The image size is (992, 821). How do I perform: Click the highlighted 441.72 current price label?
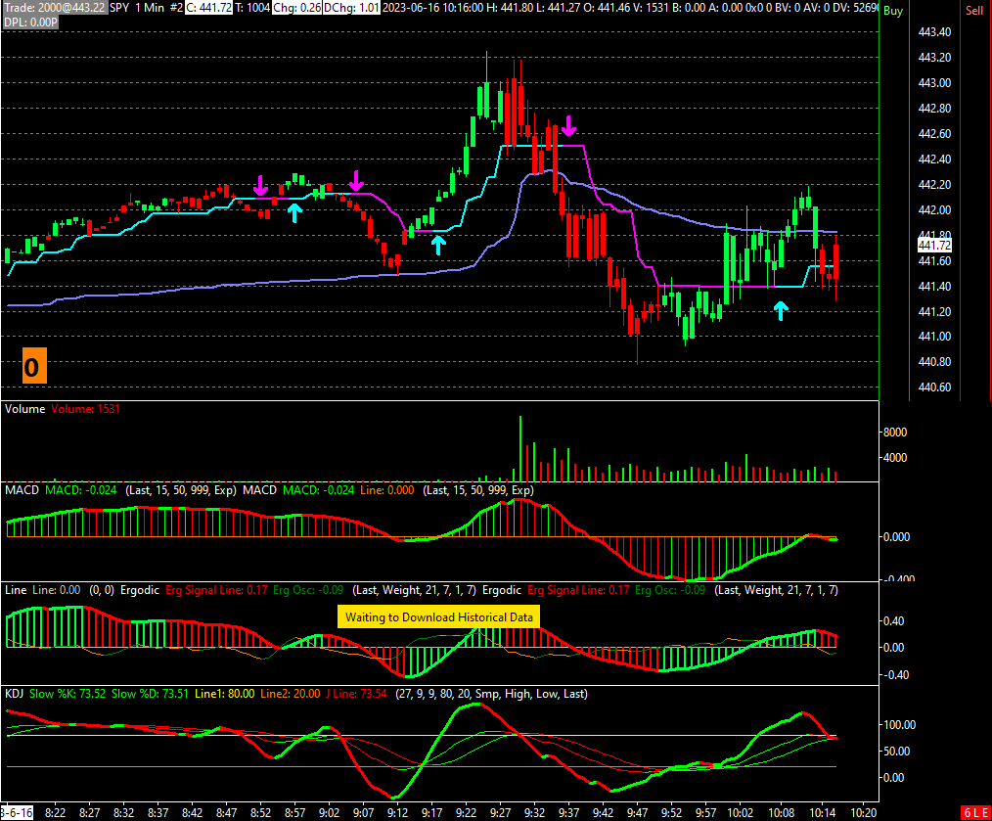tap(934, 245)
